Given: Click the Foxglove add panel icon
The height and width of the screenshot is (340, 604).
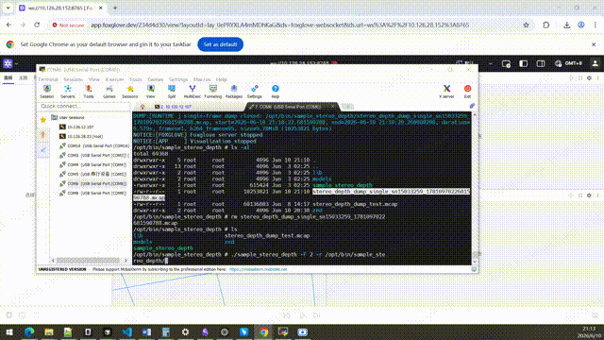Looking at the screenshot, I should 506,63.
